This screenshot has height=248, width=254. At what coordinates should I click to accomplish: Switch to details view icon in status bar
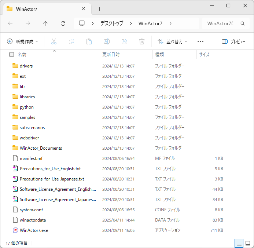click(239, 243)
